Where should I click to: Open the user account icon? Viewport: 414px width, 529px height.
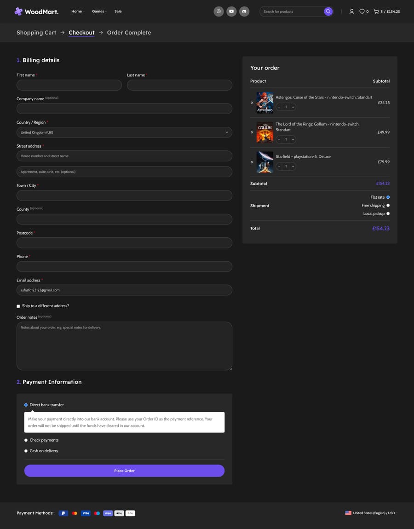pyautogui.click(x=351, y=11)
